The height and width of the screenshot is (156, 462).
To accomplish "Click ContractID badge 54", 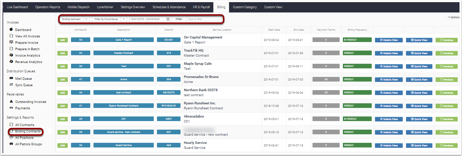I will (81, 40).
